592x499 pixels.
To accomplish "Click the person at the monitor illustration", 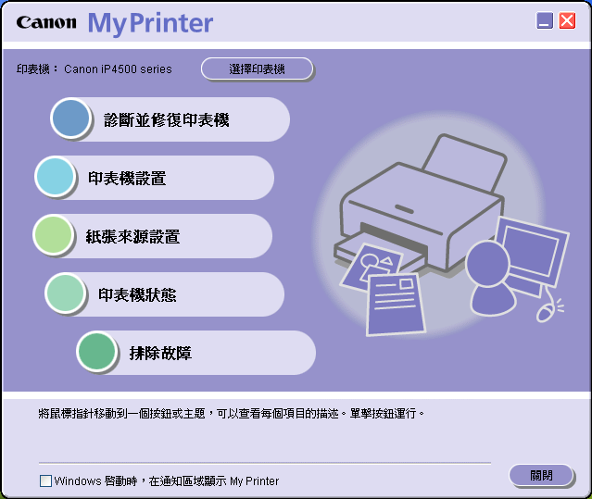I will (517, 269).
